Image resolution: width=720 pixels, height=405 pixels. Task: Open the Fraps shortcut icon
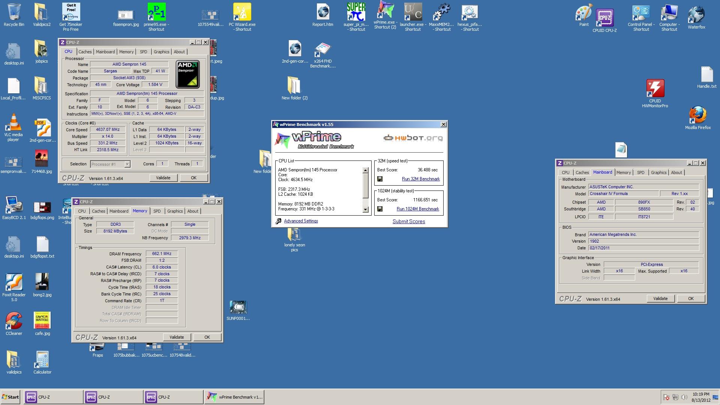point(98,350)
